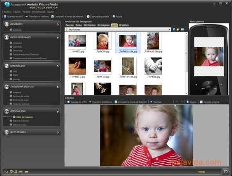Click the Captura de pantalla icon
Screen dimensions: 232x176
pyautogui.click(x=88, y=16)
